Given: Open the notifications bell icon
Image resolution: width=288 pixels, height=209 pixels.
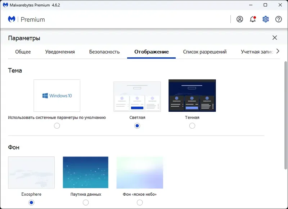Looking at the screenshot, I should pyautogui.click(x=253, y=19).
